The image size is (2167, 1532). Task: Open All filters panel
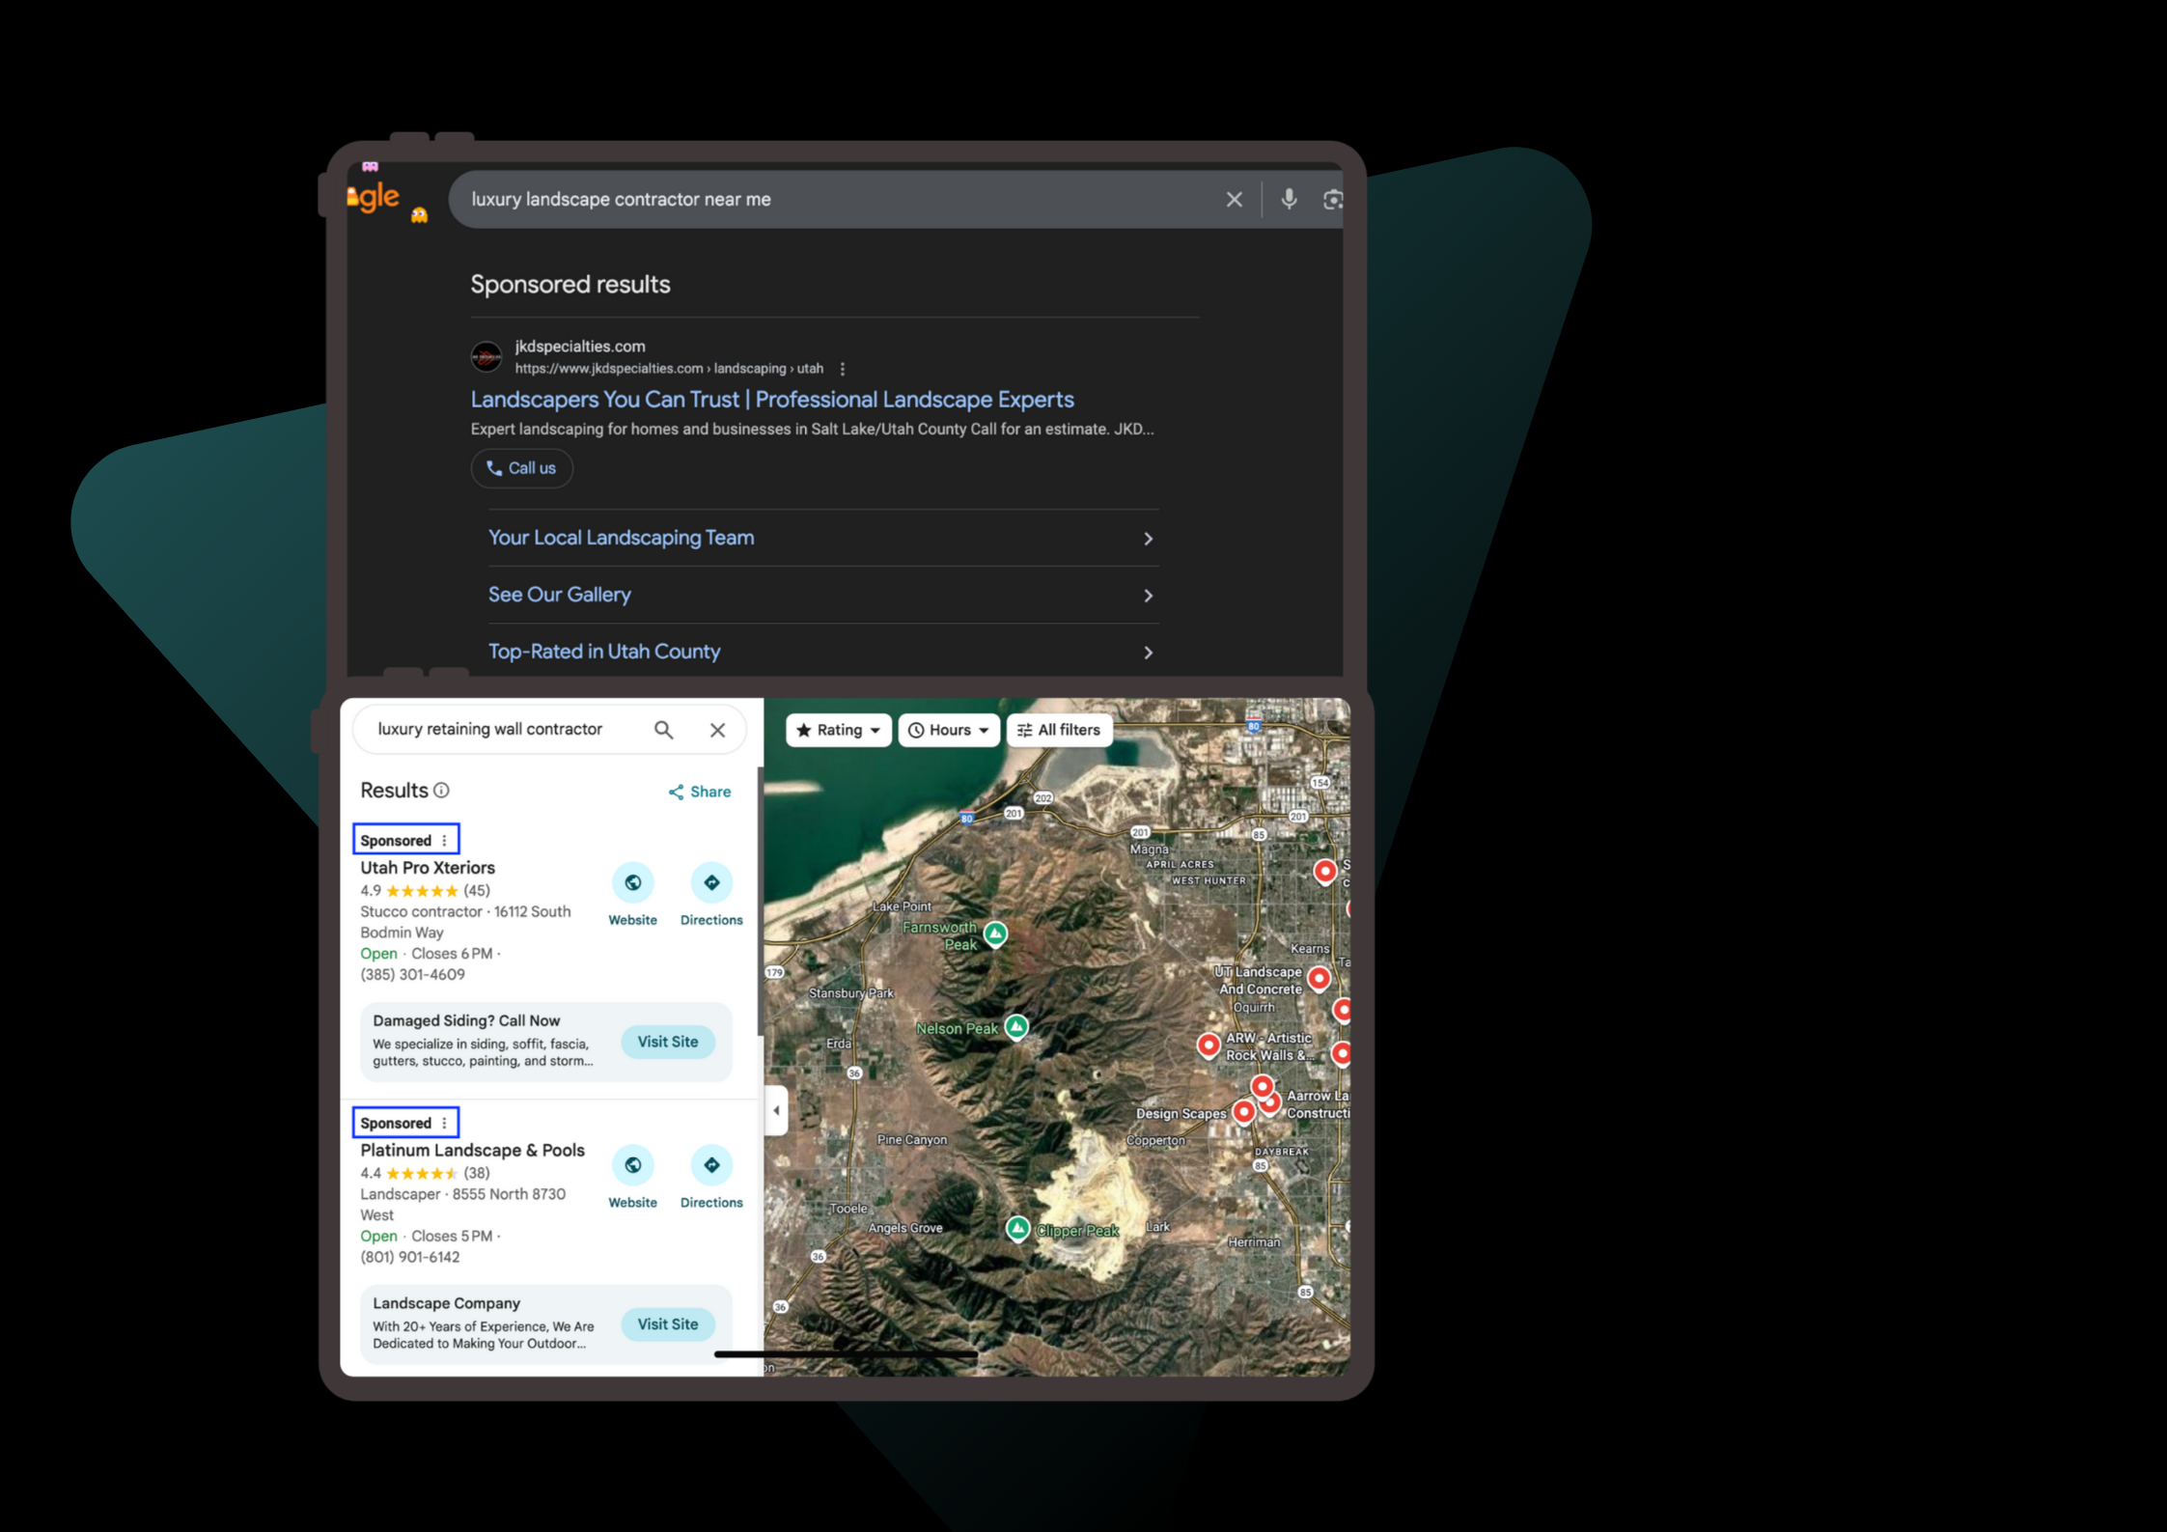point(1059,730)
